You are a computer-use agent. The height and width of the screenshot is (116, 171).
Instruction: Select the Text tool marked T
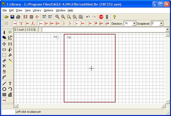pos(10,84)
